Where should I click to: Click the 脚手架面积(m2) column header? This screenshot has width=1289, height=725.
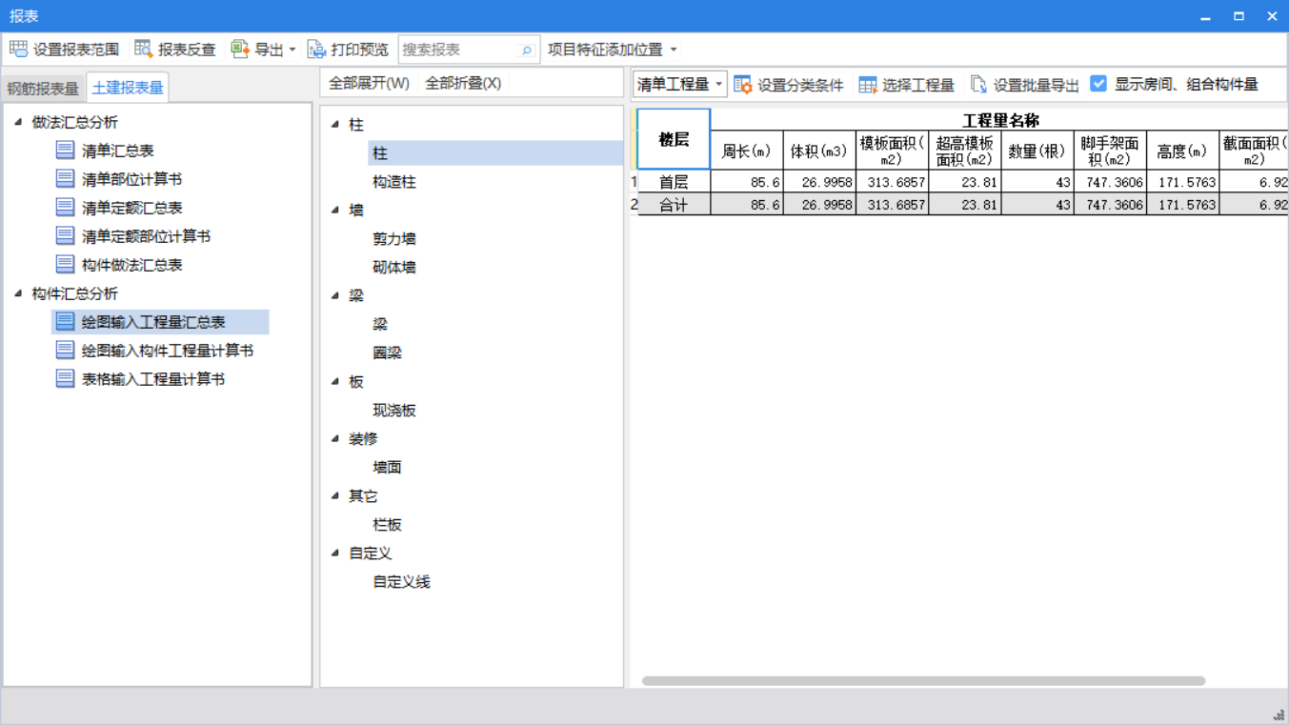(1110, 151)
